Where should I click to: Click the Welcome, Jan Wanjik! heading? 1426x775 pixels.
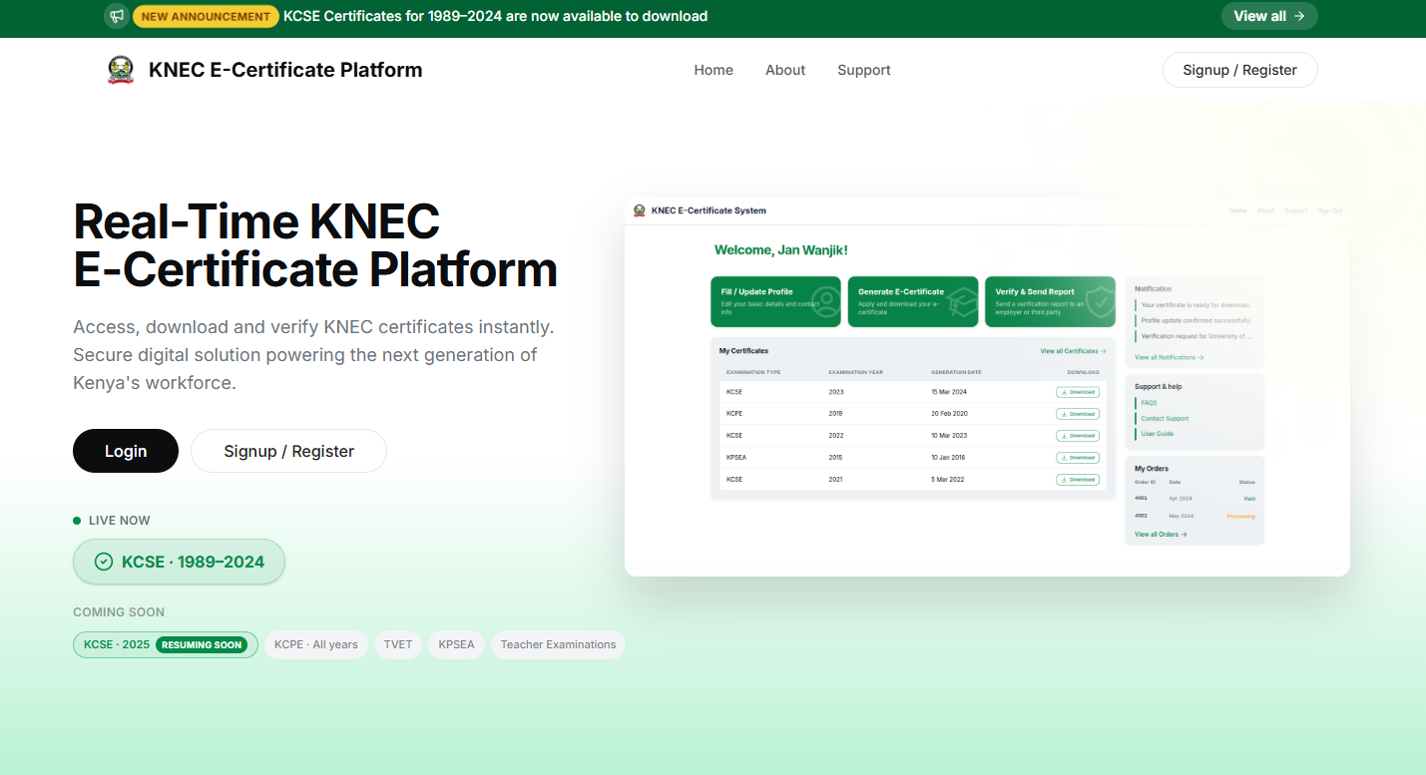coord(781,250)
